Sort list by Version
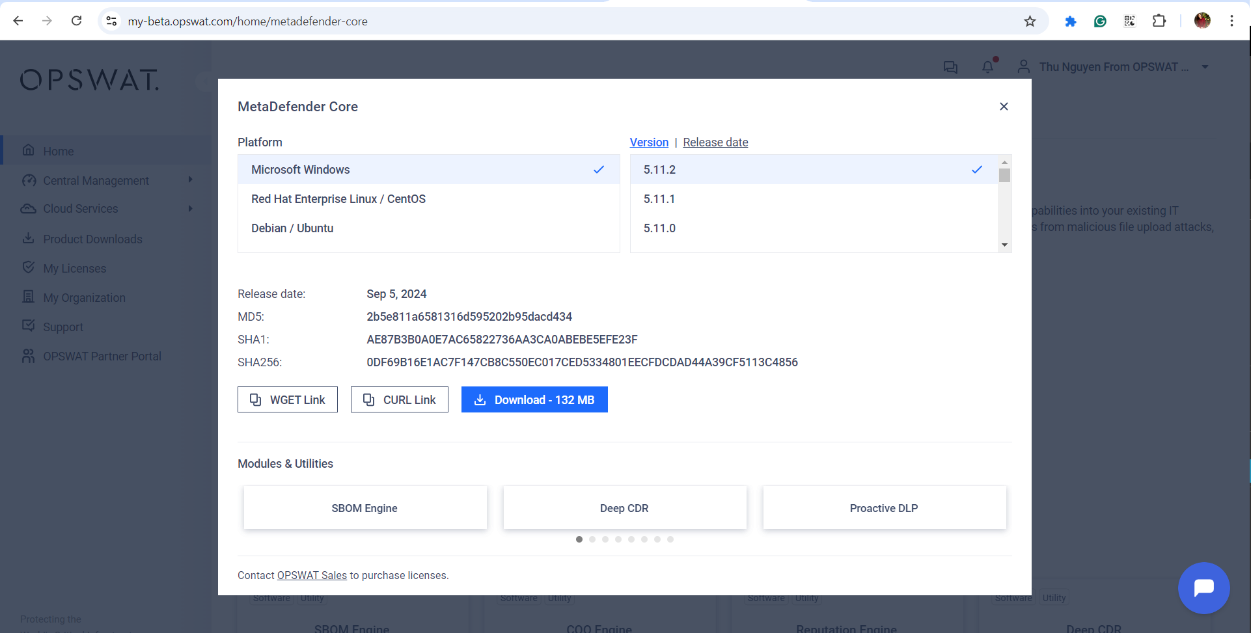This screenshot has width=1251, height=633. [649, 142]
